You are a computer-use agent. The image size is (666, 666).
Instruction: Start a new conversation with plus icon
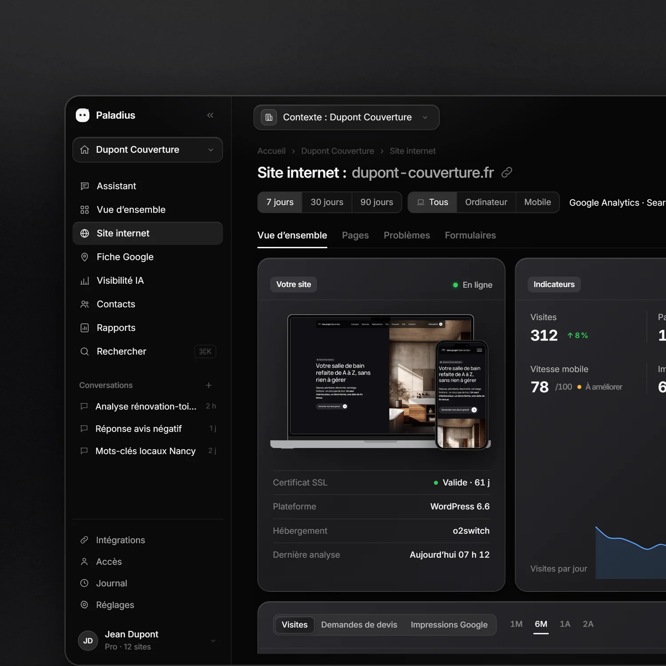click(209, 385)
